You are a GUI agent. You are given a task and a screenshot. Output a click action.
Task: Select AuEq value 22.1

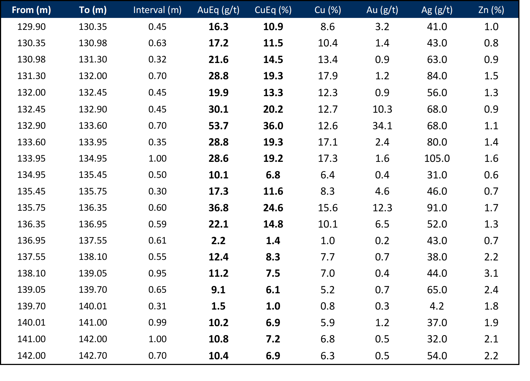[219, 224]
